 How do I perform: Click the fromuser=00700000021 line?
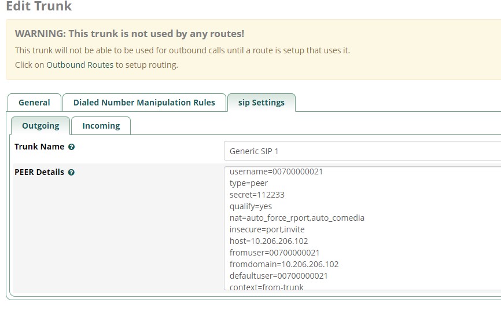pyautogui.click(x=274, y=253)
